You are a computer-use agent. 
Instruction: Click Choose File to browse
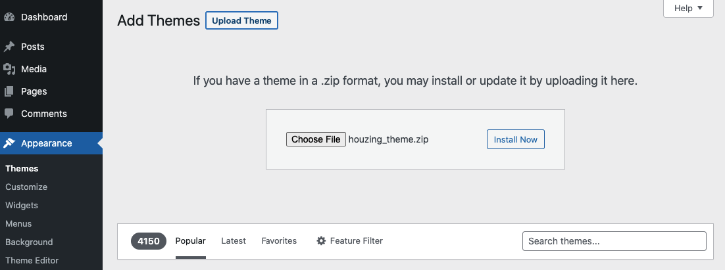[x=316, y=139]
